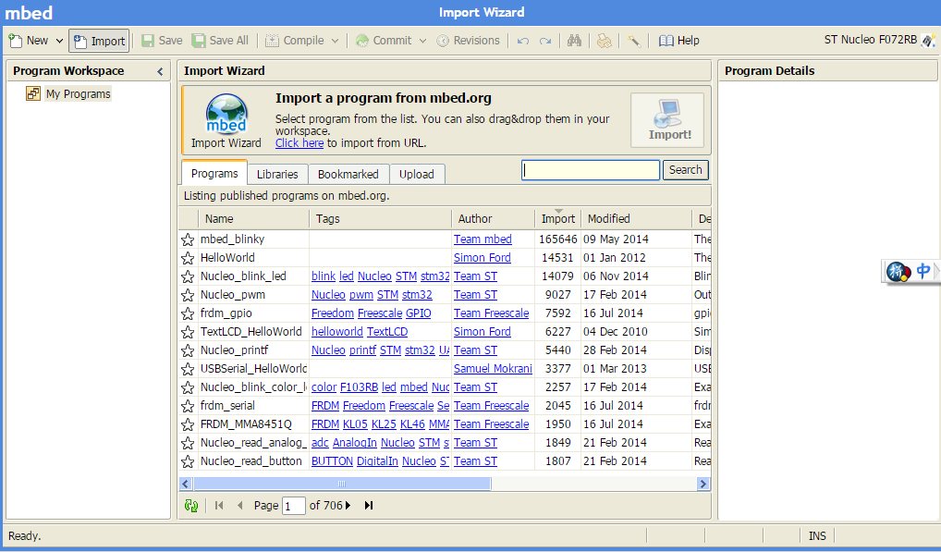The image size is (941, 552).
Task: Sort by the Name column header
Action: (x=253, y=219)
